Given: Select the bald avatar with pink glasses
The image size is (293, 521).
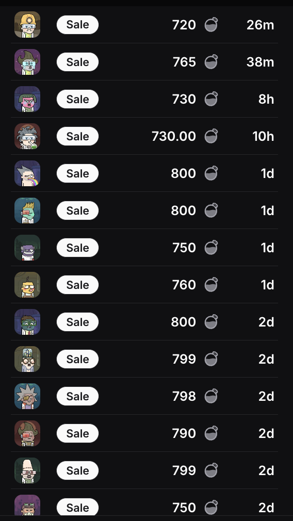Looking at the screenshot, I should (x=27, y=470).
